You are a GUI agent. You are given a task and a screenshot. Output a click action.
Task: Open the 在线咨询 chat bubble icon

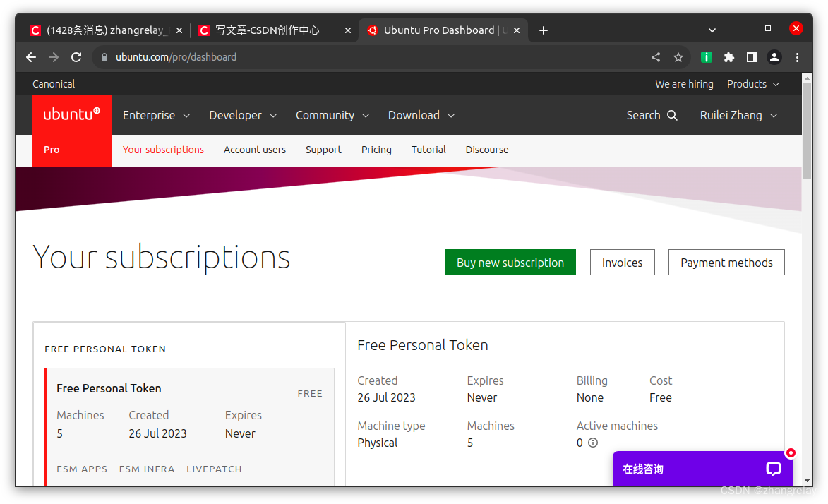pos(774,469)
